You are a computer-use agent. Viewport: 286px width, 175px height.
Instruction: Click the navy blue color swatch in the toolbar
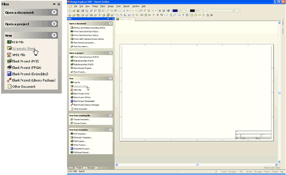[175, 11]
